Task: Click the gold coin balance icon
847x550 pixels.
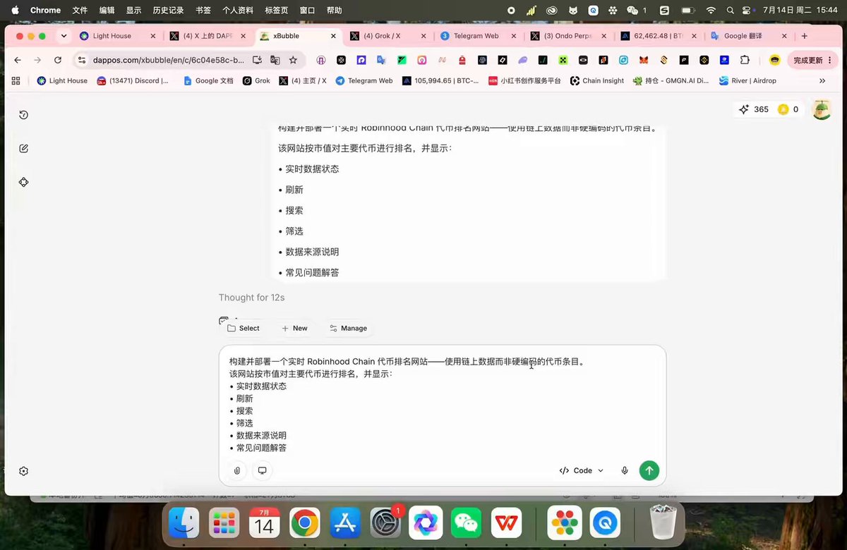Action: coord(783,109)
